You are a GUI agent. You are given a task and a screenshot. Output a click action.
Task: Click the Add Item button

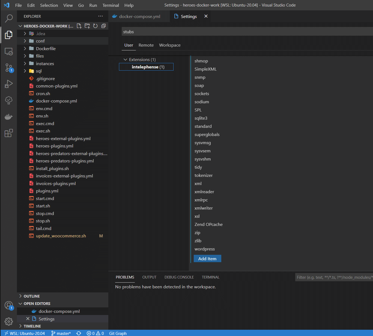(x=207, y=259)
